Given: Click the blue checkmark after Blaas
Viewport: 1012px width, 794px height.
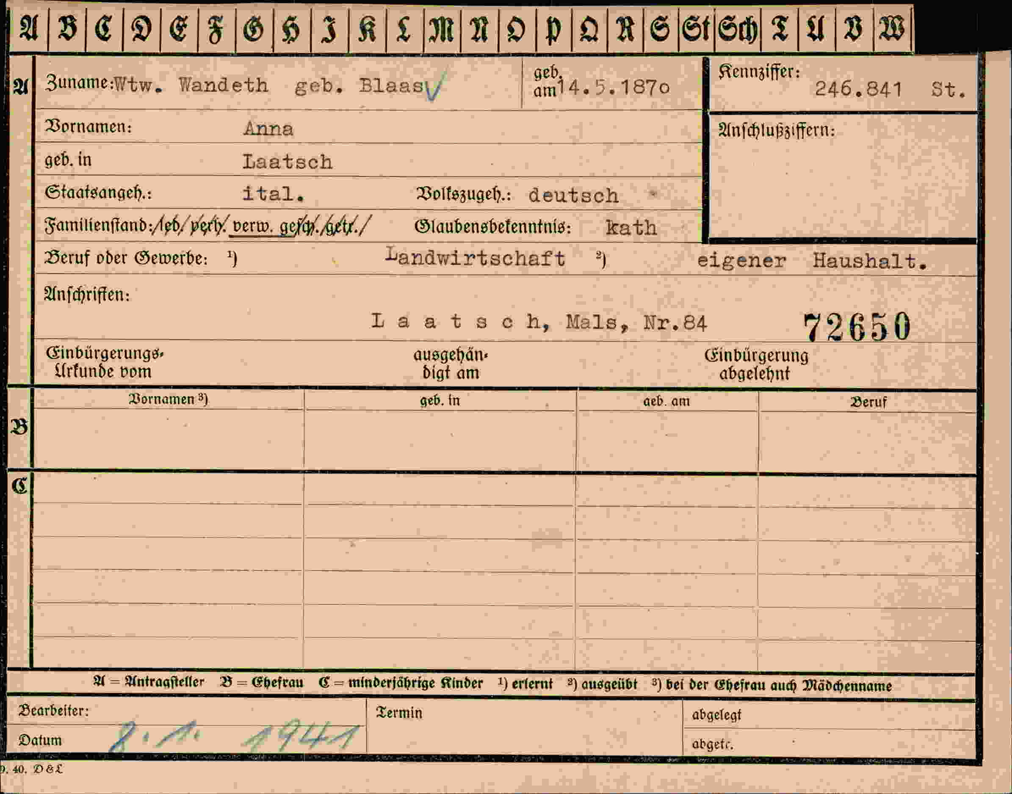Looking at the screenshot, I should pos(435,86).
